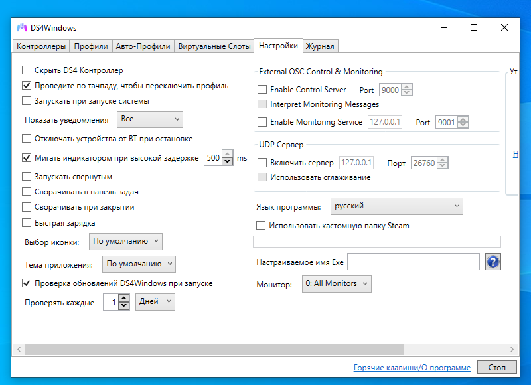This screenshot has height=385, width=531.
Task: Click the Стоп button
Action: click(x=496, y=367)
